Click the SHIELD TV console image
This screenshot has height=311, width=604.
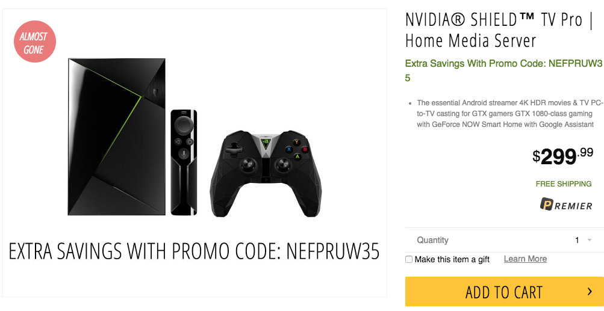tap(116, 137)
